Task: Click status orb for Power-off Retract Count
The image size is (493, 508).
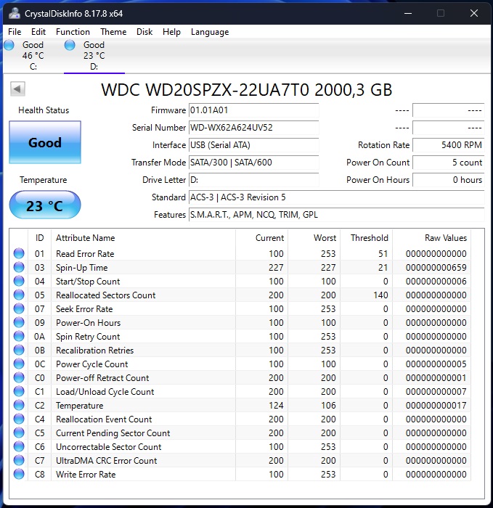Action: click(19, 377)
